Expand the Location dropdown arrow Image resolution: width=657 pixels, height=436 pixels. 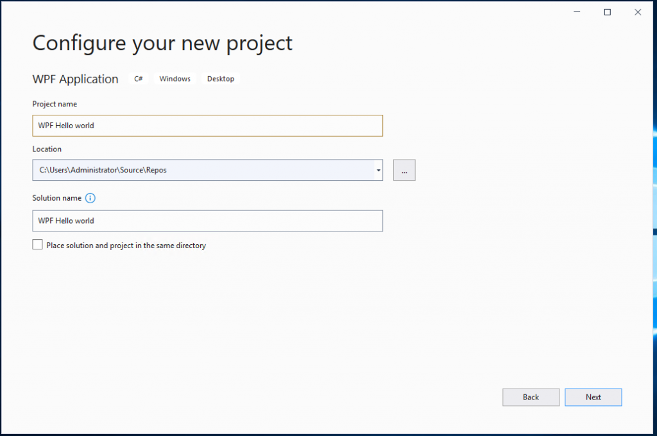pyautogui.click(x=379, y=171)
